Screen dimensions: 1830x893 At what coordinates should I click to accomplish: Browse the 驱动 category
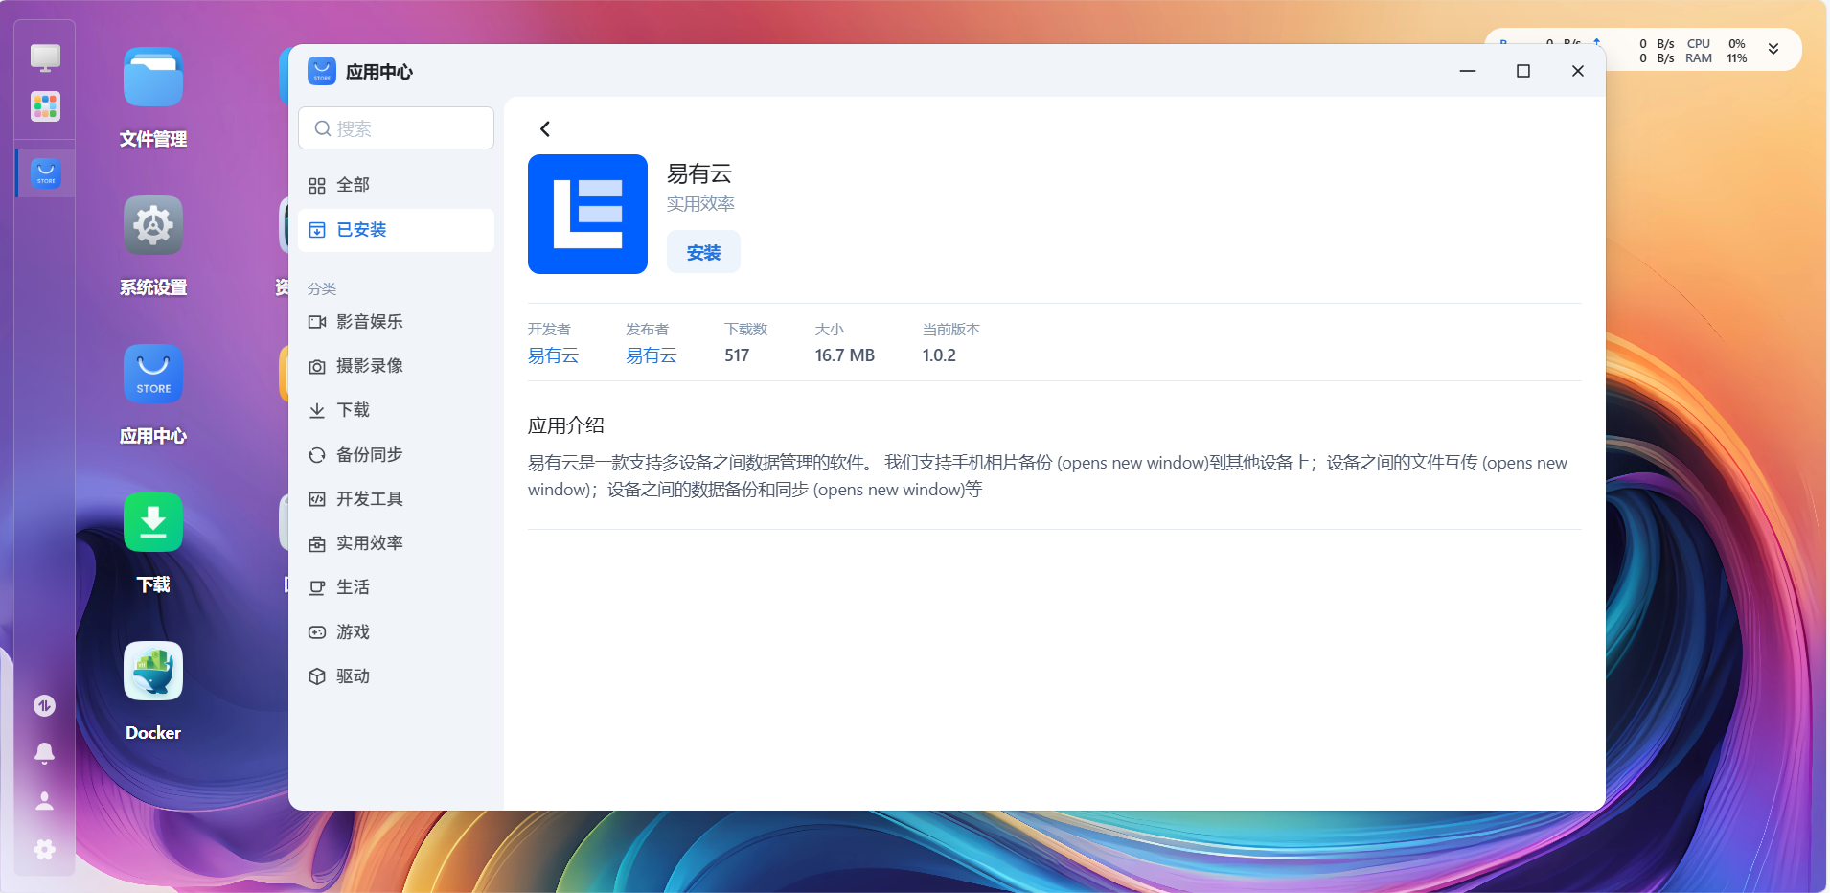tap(396, 676)
